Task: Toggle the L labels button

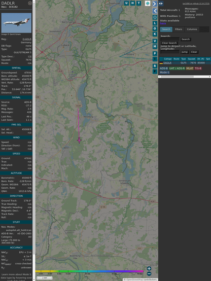Action: 155,23
